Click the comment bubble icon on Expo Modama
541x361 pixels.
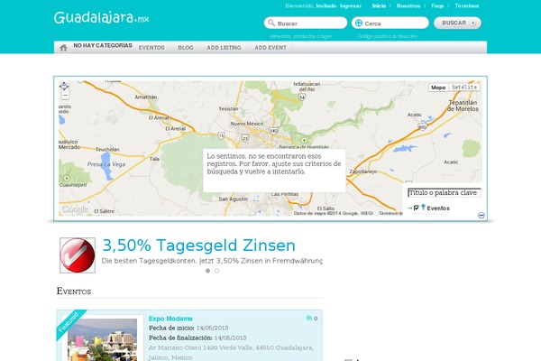[308, 318]
